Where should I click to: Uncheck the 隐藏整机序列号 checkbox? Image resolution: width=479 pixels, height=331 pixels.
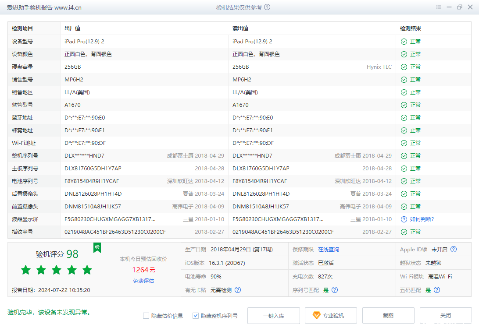click(x=196, y=316)
